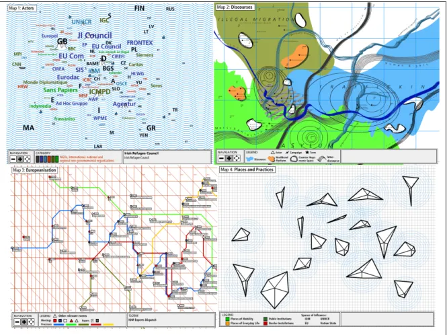Click IOM Experts Dispatch text in Map 3 panel
Image resolution: width=447 pixels, height=335 pixels.
(143, 320)
